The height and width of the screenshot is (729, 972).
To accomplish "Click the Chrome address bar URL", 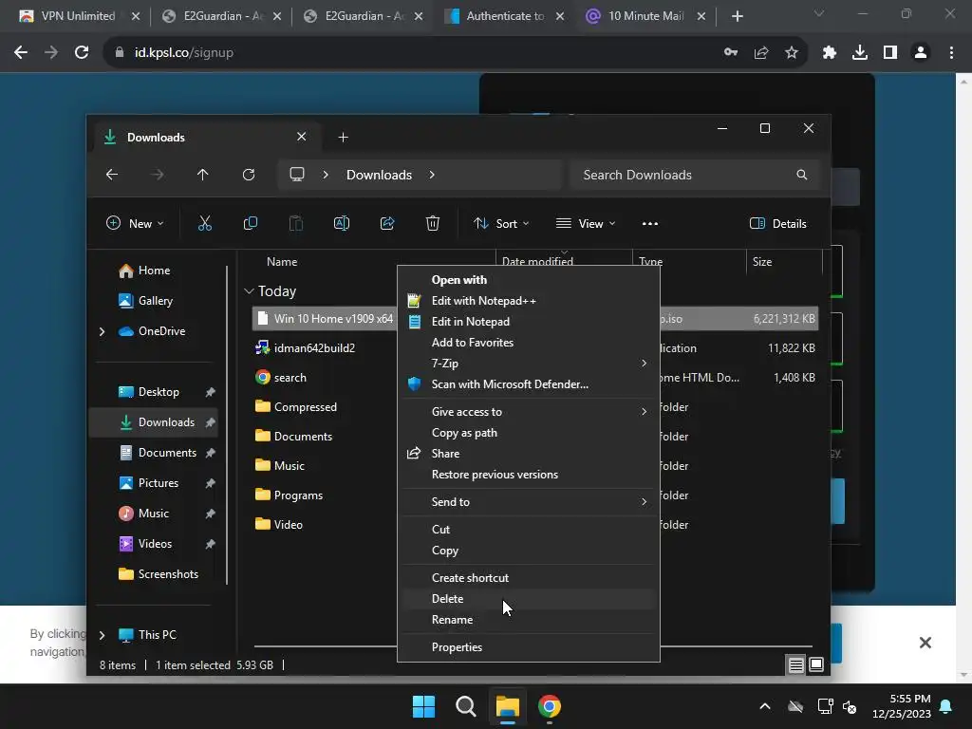I will 183,53.
